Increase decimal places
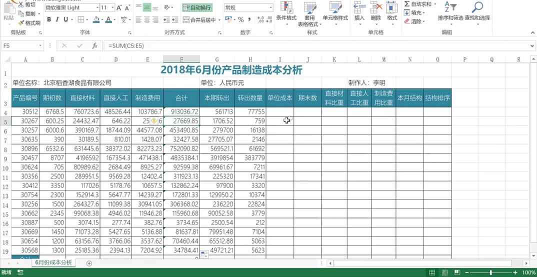Image resolution: width=537 pixels, height=277 pixels. (x=260, y=19)
